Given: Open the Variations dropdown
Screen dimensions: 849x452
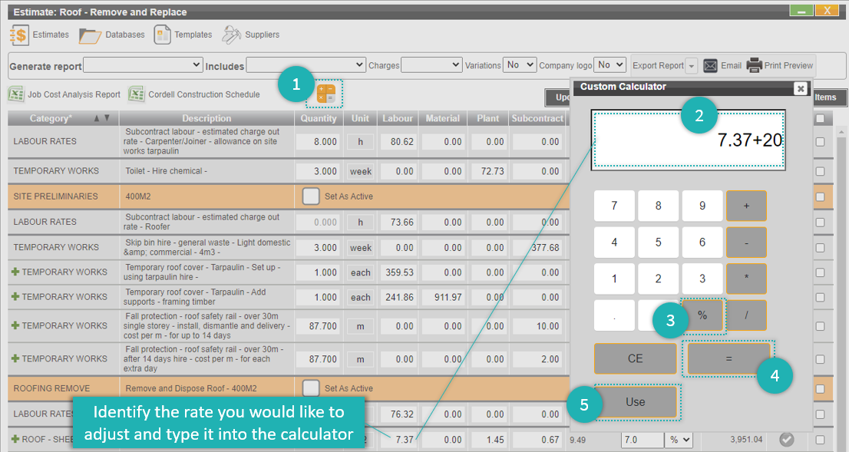Looking at the screenshot, I should tap(519, 65).
